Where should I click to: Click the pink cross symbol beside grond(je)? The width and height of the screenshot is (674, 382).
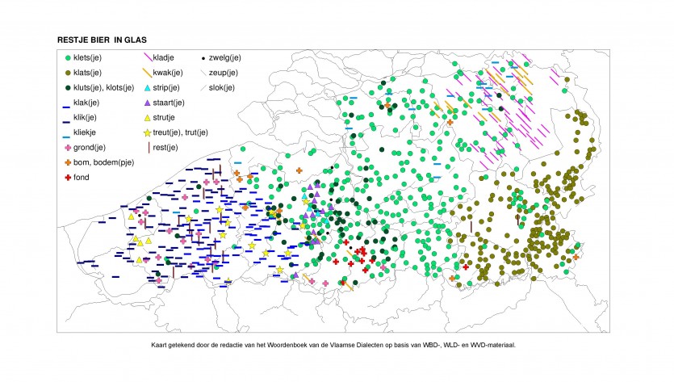(68, 148)
